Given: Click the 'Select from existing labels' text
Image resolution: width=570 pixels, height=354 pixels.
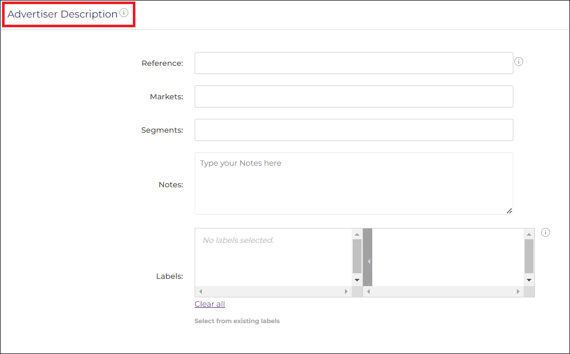Looking at the screenshot, I should (237, 321).
